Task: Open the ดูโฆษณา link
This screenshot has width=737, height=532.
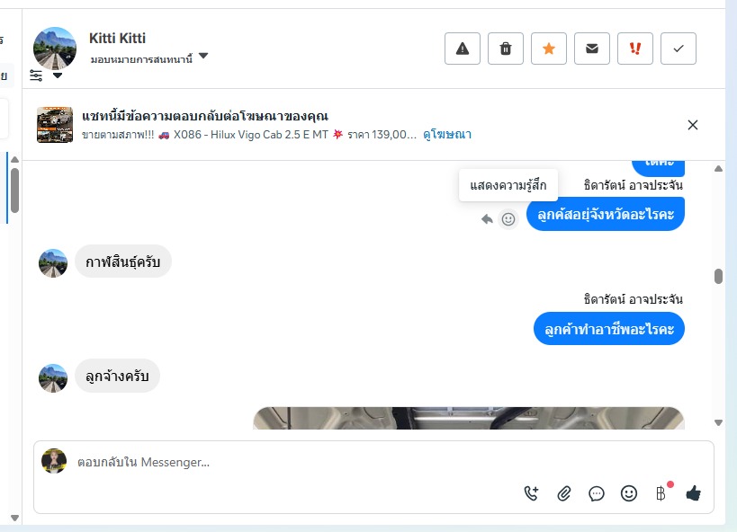Action: (x=447, y=134)
